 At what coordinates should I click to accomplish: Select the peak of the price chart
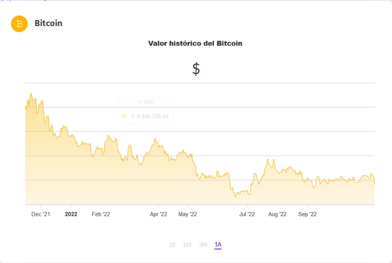click(x=31, y=94)
